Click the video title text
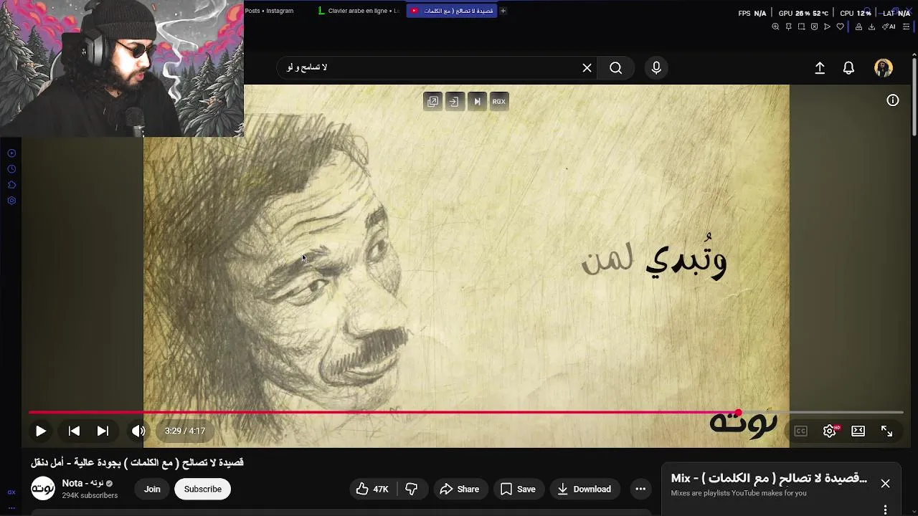The width and height of the screenshot is (918, 516). tap(137, 463)
